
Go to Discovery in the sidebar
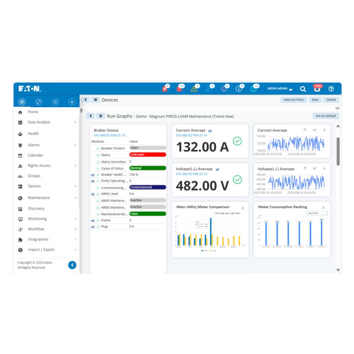coord(36,208)
